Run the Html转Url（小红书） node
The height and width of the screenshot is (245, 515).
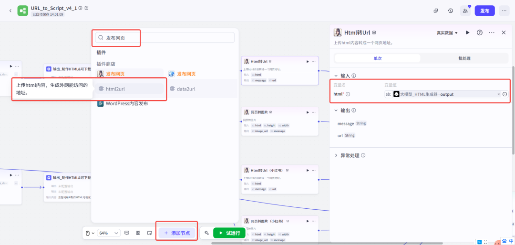[308, 170]
